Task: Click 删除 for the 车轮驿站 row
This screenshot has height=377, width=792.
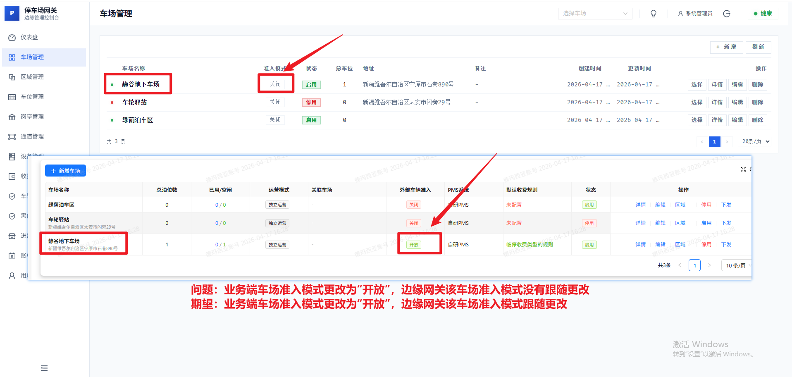Action: tap(757, 102)
